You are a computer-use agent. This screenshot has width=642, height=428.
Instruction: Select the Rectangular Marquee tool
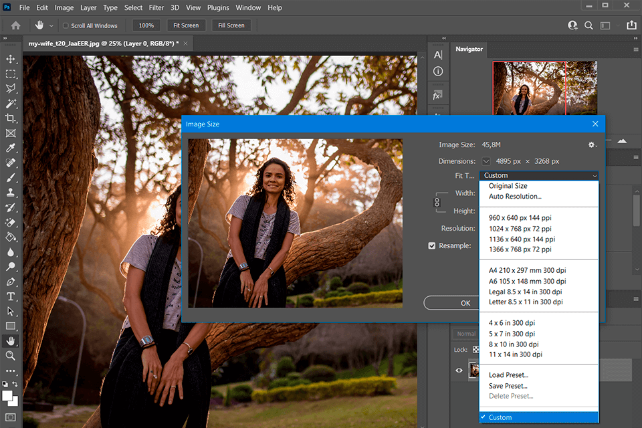pyautogui.click(x=11, y=74)
